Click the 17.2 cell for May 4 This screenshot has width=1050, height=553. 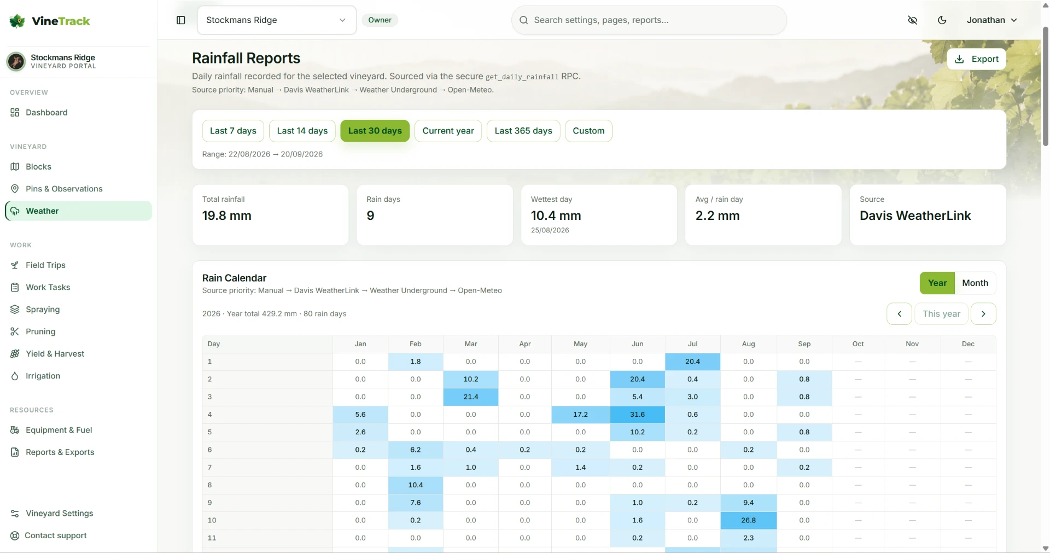(580, 415)
